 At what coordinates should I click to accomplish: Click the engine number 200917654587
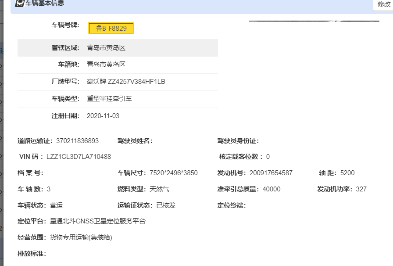[x=271, y=173]
